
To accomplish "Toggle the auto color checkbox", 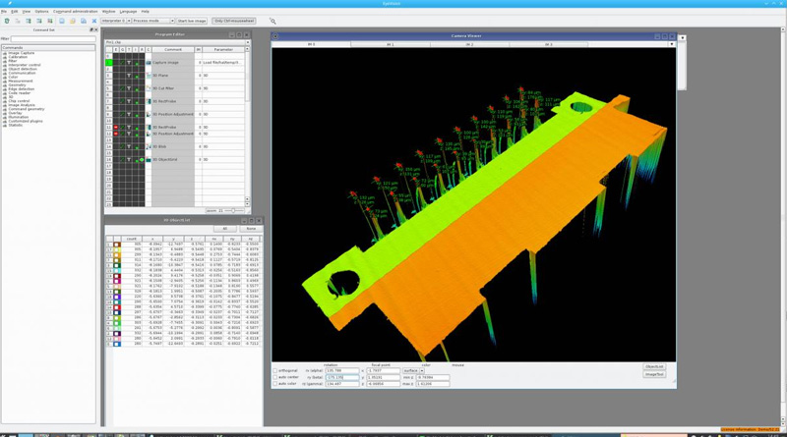I will (274, 384).
